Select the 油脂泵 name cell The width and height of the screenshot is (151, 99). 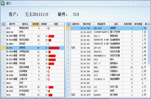(x=116, y=28)
